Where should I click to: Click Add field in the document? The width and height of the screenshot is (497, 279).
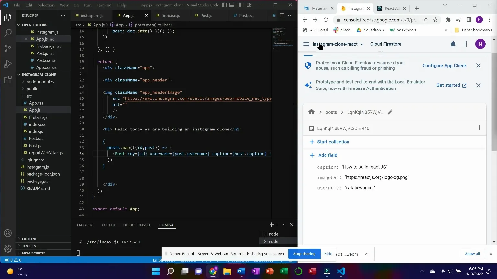click(x=323, y=155)
